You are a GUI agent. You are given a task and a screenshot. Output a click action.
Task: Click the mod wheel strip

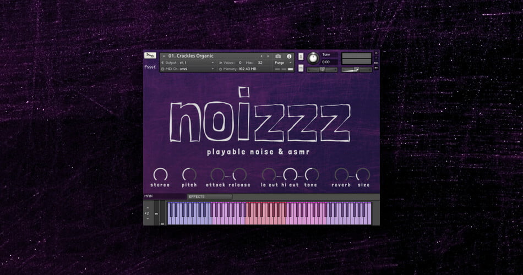(x=162, y=213)
